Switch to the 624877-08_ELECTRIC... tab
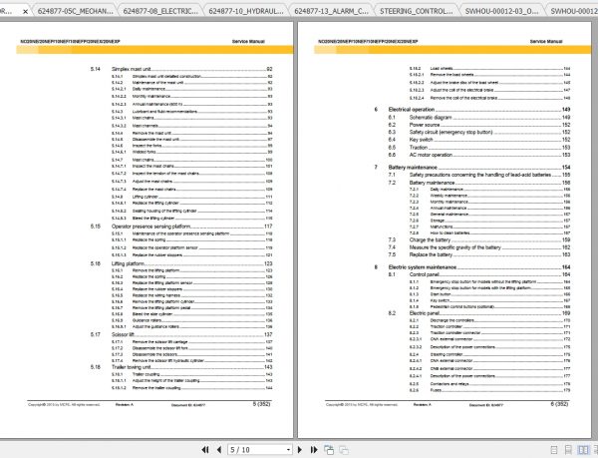The height and width of the screenshot is (458, 598). (x=160, y=11)
